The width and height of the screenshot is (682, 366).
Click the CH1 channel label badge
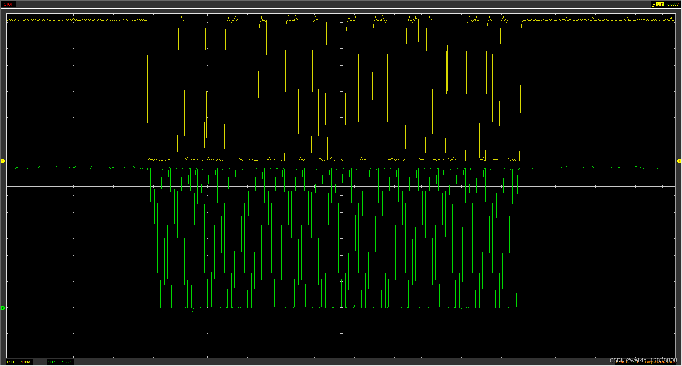click(x=11, y=362)
